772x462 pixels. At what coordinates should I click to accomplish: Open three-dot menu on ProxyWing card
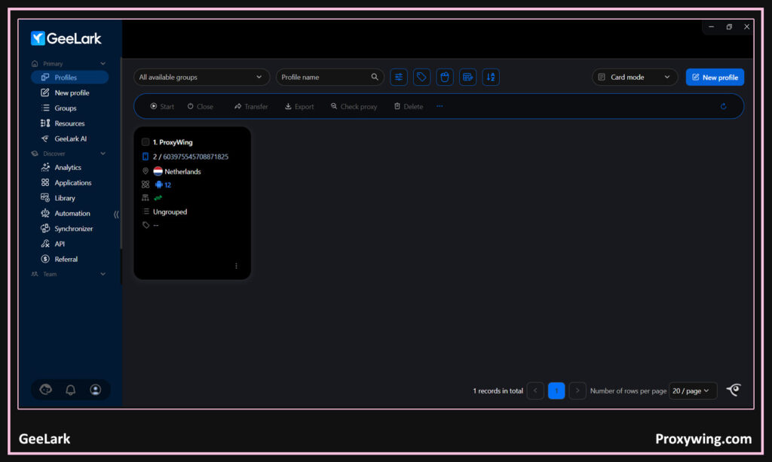click(236, 266)
